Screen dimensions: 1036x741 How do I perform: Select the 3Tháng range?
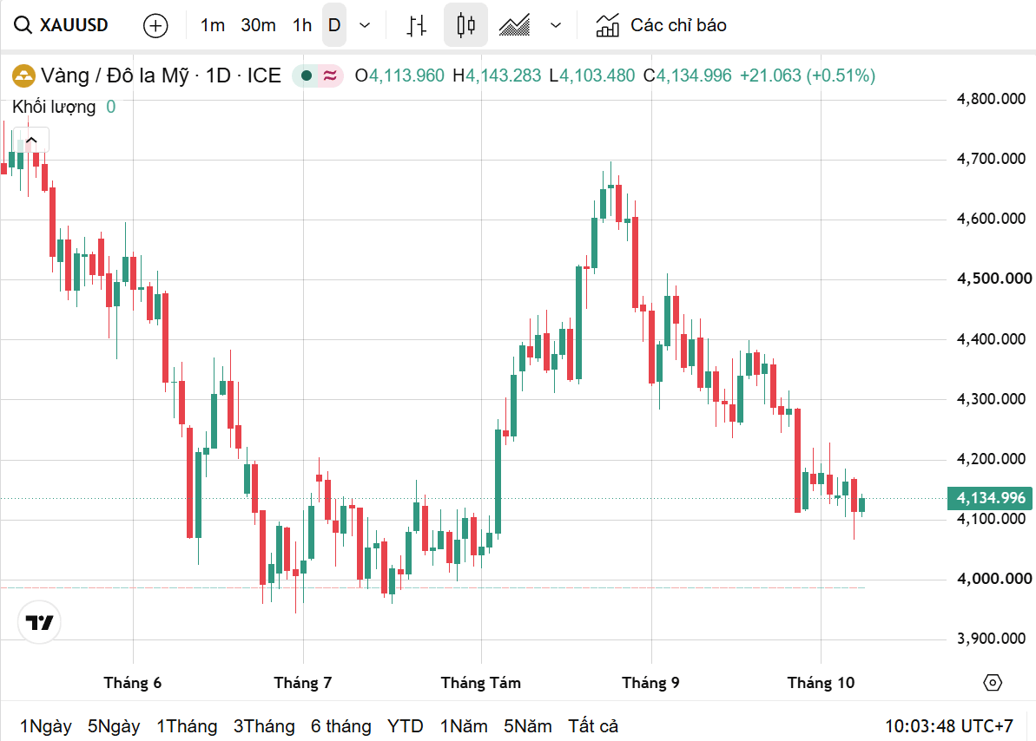(x=264, y=725)
